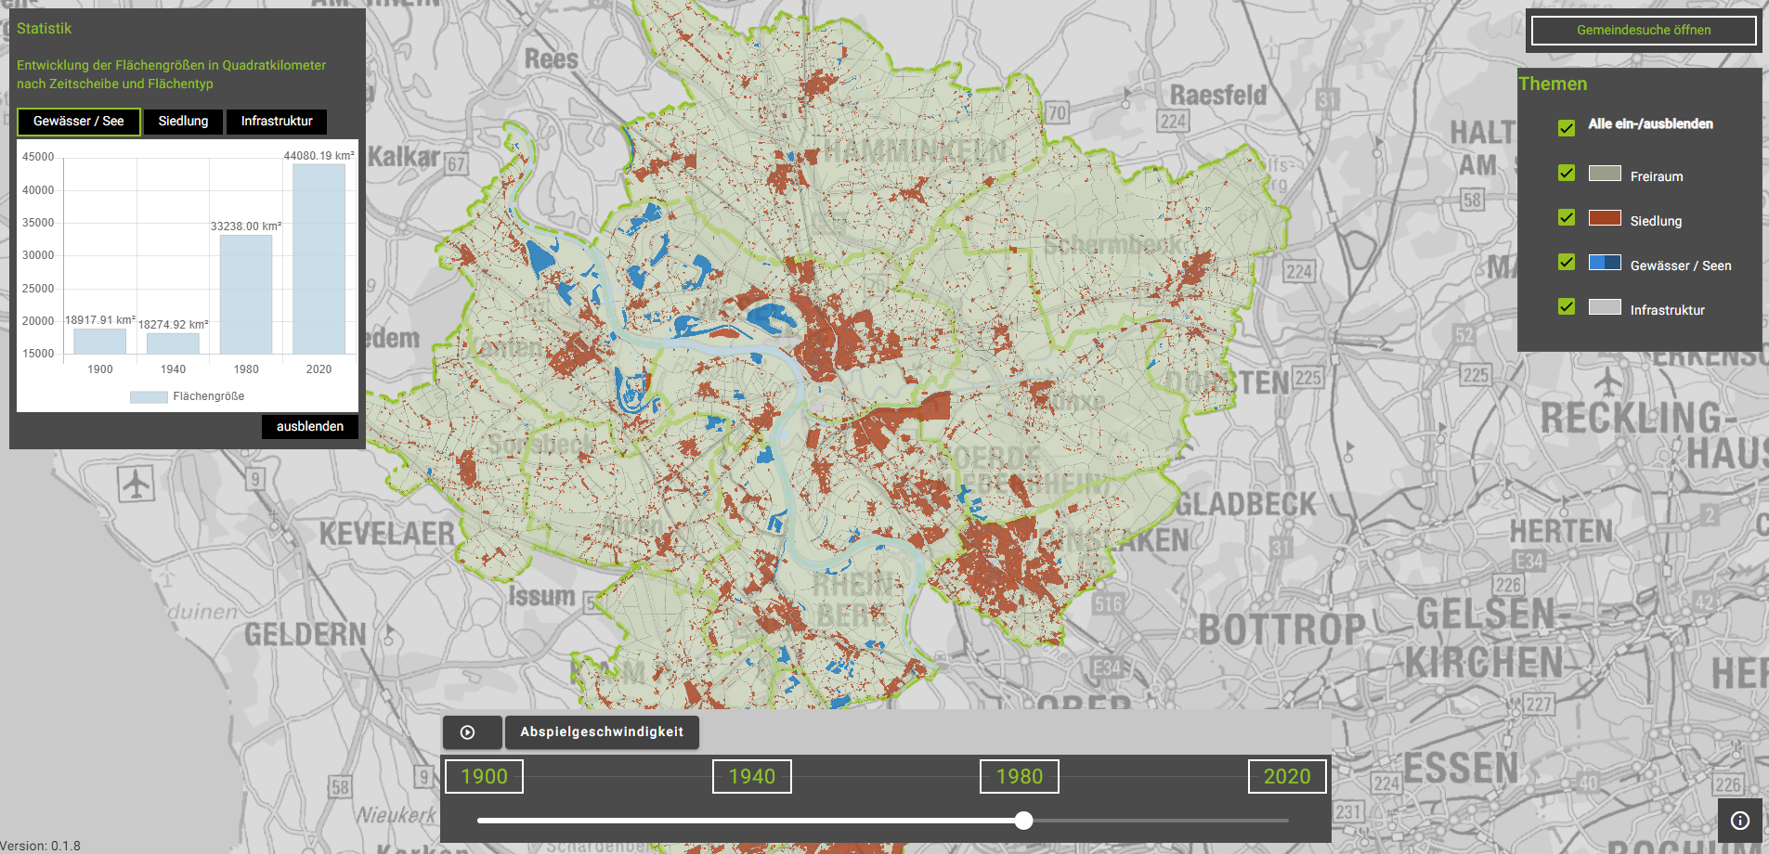Uncheck the Freiraum layer checkbox
Viewport: 1769px width, 854px height.
pyautogui.click(x=1567, y=174)
